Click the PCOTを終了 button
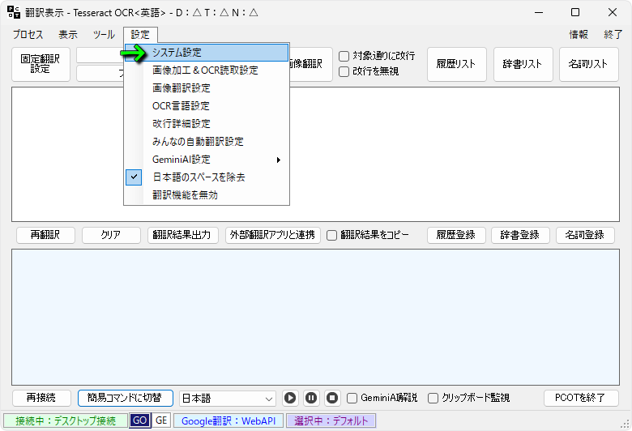This screenshot has width=632, height=431. pyautogui.click(x=581, y=398)
